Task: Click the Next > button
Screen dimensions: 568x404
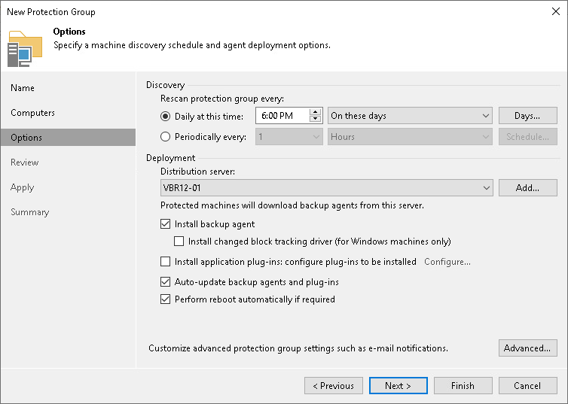Action: click(x=399, y=386)
